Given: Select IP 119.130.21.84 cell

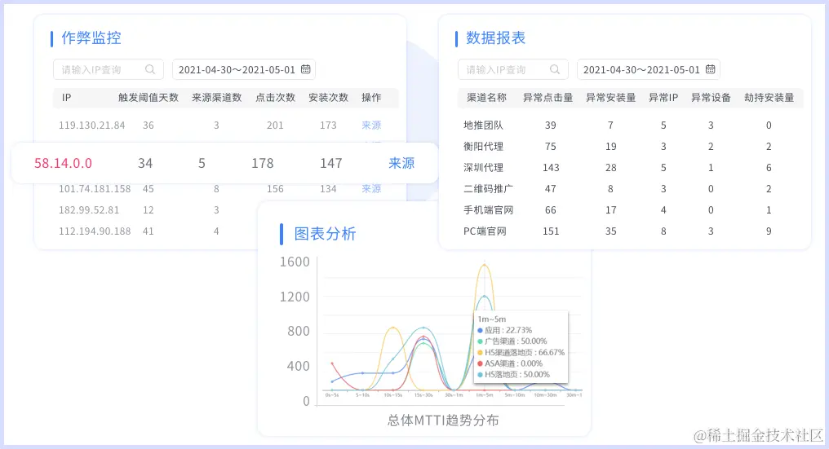Looking at the screenshot, I should tap(92, 125).
